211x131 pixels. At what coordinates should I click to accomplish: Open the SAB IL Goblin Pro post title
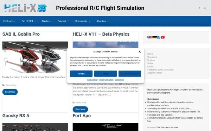point(21,34)
